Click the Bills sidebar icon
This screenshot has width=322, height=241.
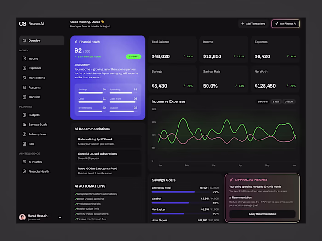24,144
